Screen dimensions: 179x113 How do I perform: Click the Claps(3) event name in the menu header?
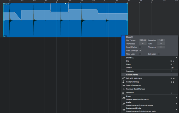click(129, 37)
